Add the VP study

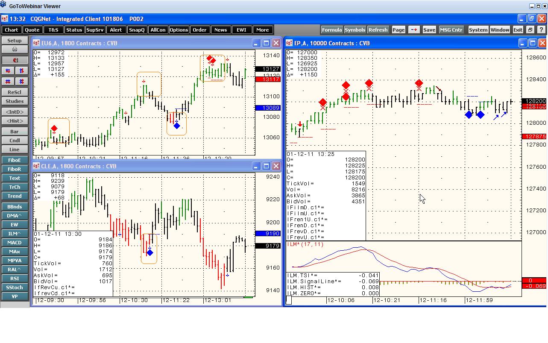coord(15,296)
